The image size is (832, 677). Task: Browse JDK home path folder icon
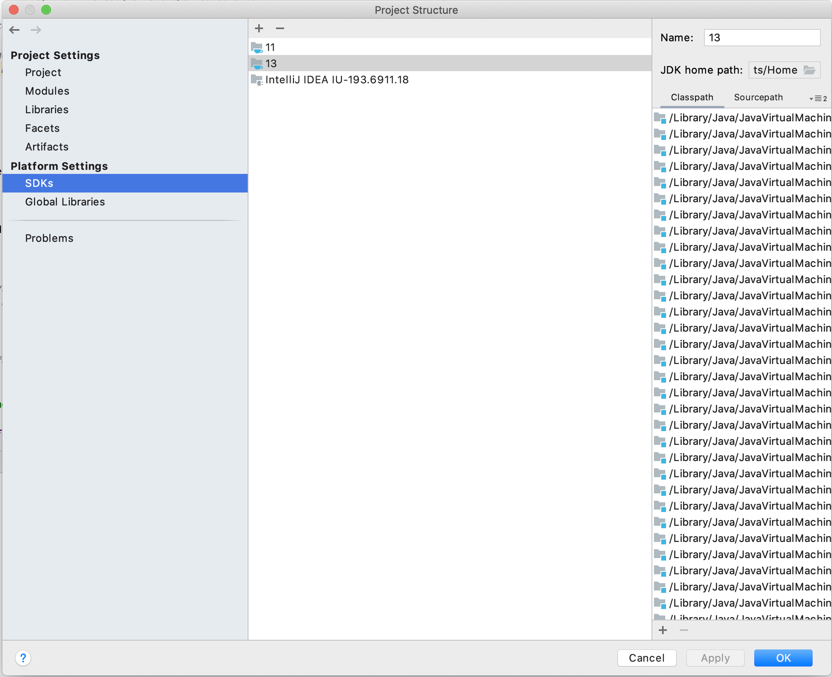[809, 70]
